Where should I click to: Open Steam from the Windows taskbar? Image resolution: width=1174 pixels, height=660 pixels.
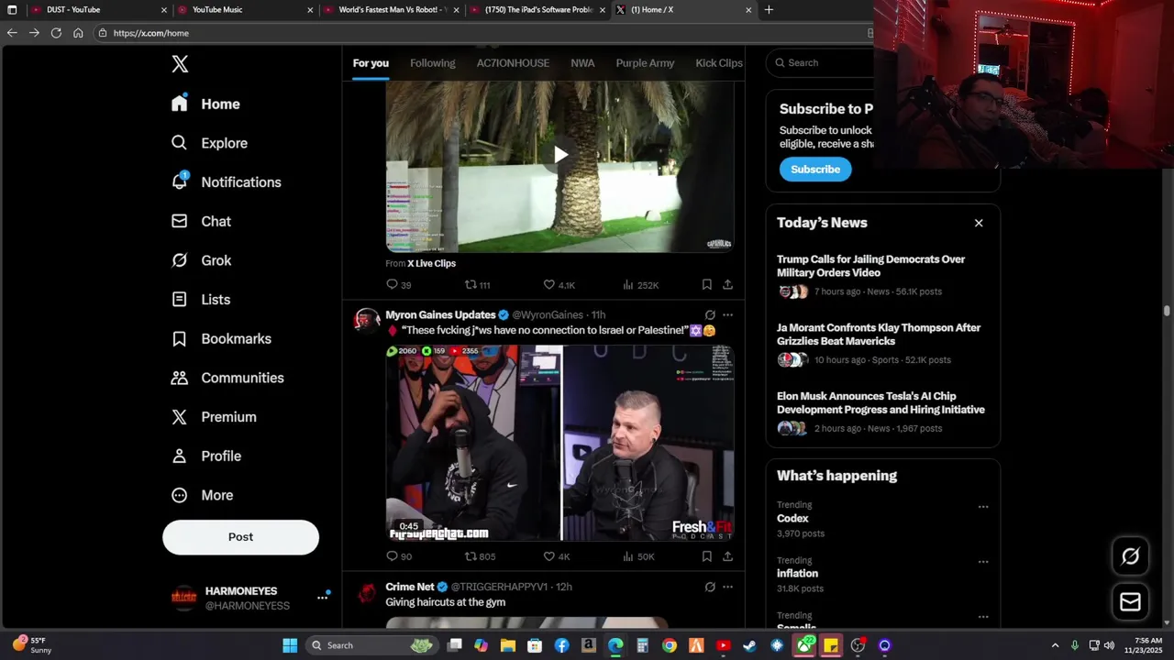click(x=750, y=645)
